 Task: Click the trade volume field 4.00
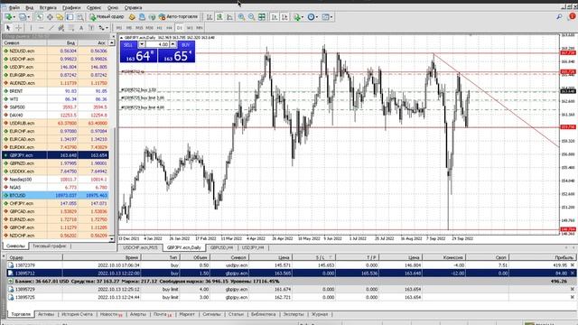pos(157,44)
